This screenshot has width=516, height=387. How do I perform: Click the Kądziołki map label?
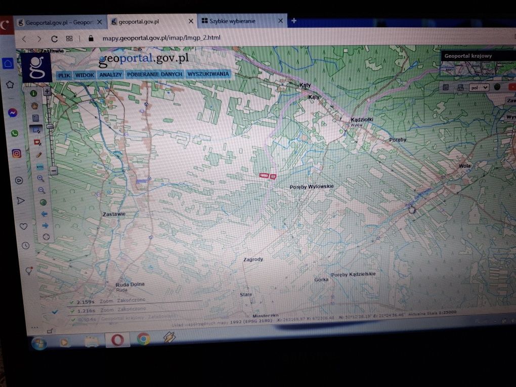click(x=362, y=119)
